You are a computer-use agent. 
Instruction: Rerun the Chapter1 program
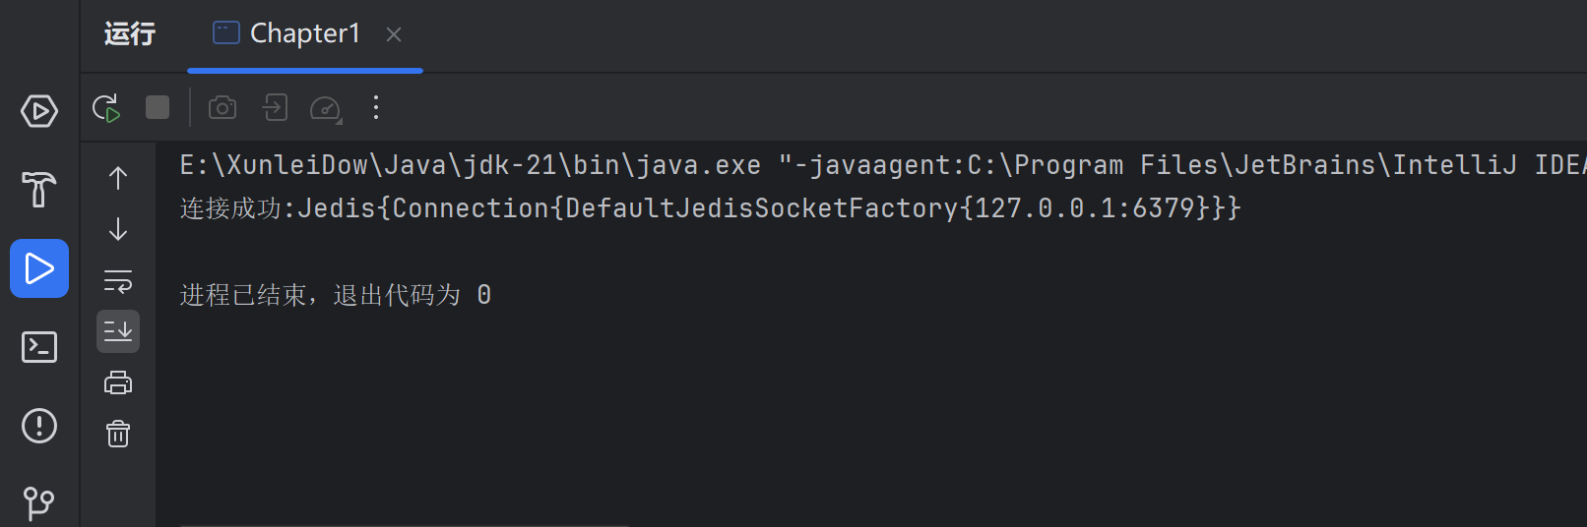click(x=106, y=107)
